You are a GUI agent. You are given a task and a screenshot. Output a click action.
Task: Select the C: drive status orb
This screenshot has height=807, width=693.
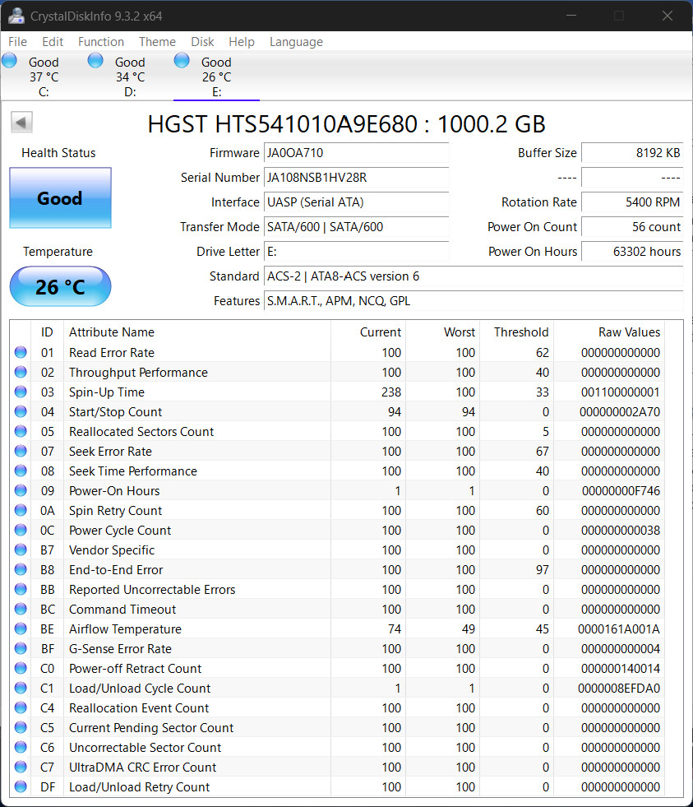[x=9, y=60]
